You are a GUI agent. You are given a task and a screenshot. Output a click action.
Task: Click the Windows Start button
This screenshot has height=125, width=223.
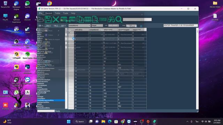tap(69, 122)
